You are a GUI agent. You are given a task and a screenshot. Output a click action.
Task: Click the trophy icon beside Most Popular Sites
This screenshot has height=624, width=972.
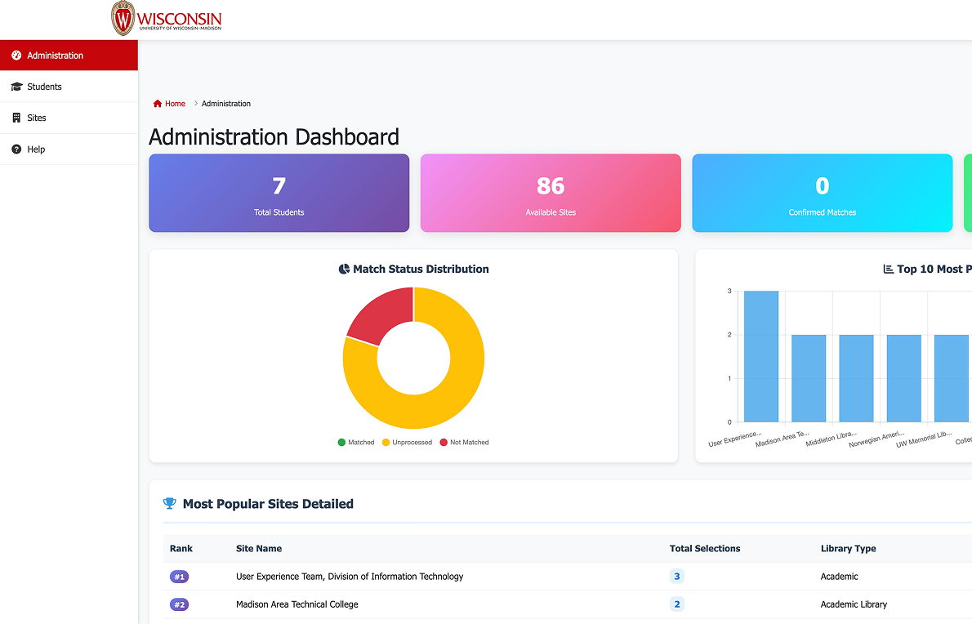click(x=169, y=504)
